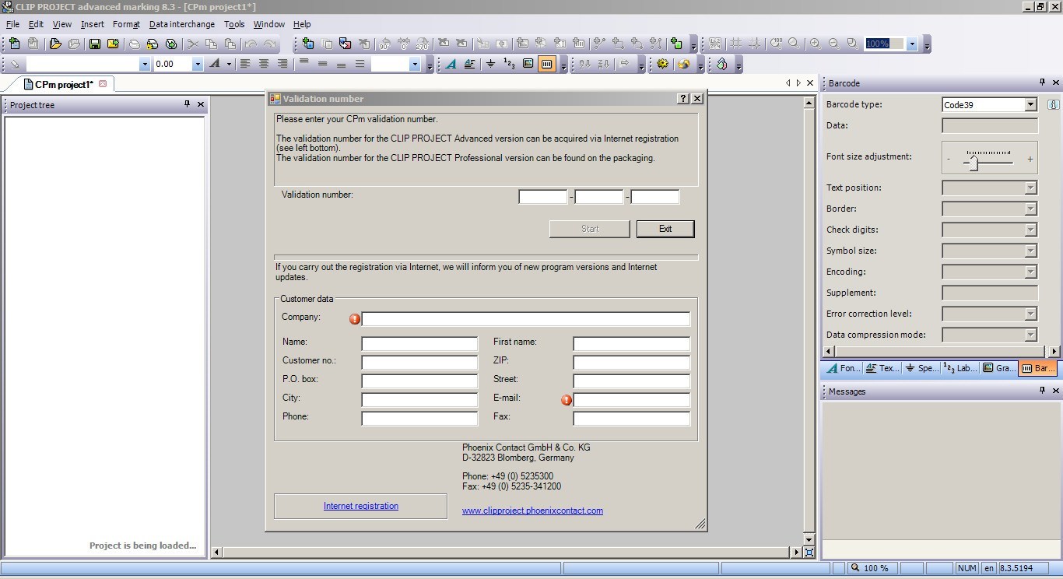1063x579 pixels.
Task: Click the Save floppy disk icon
Action: tap(95, 44)
